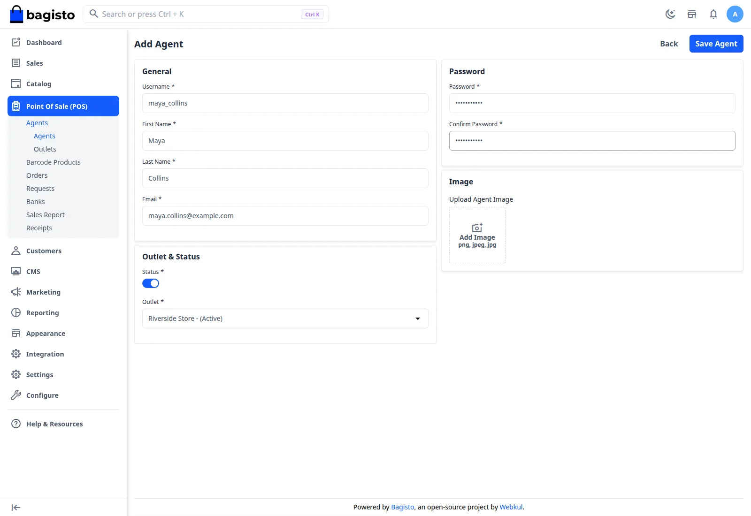
Task: Open the Outlet dropdown
Action: (285, 319)
